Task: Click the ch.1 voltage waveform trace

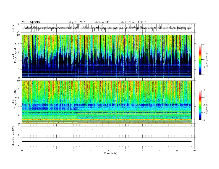Action: click(x=106, y=28)
